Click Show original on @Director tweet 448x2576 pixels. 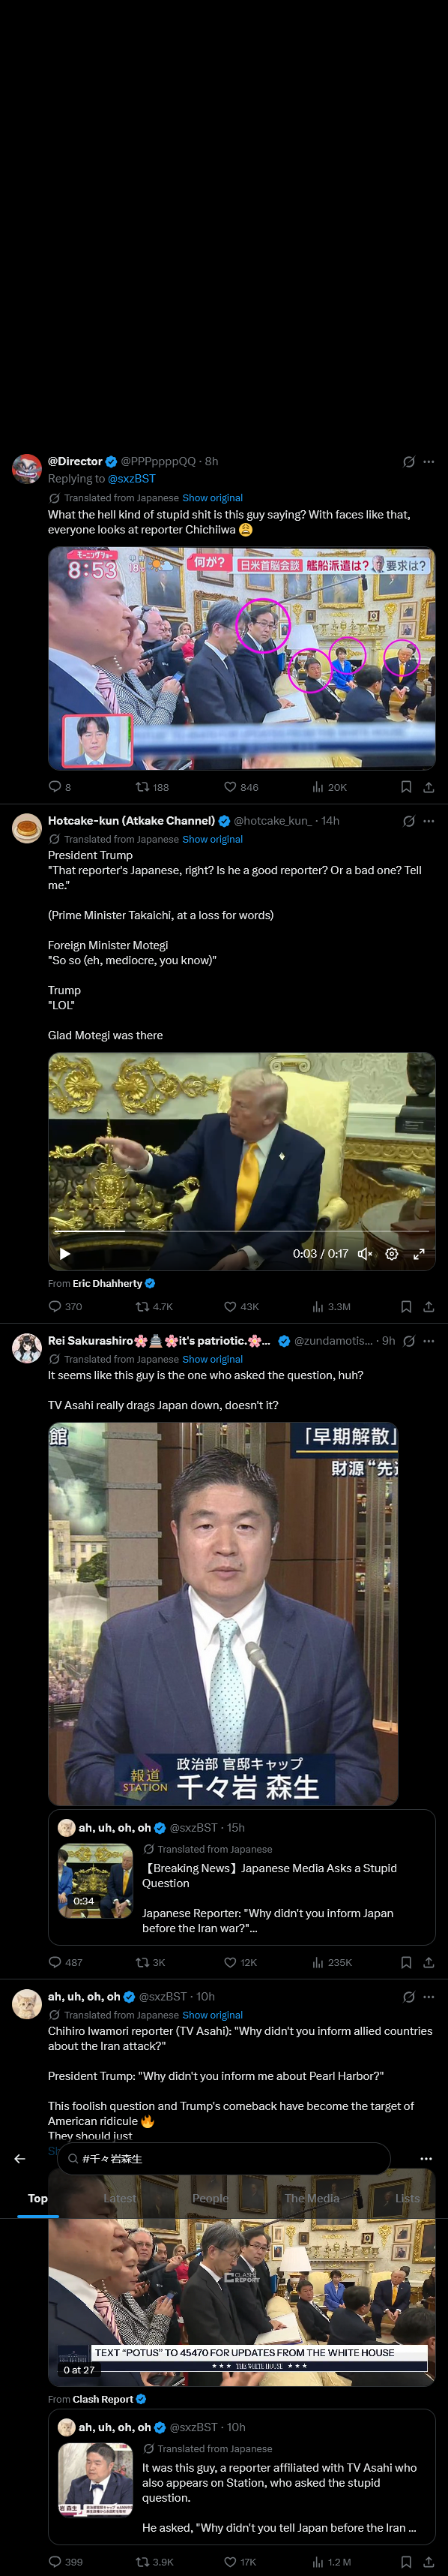coord(213,498)
